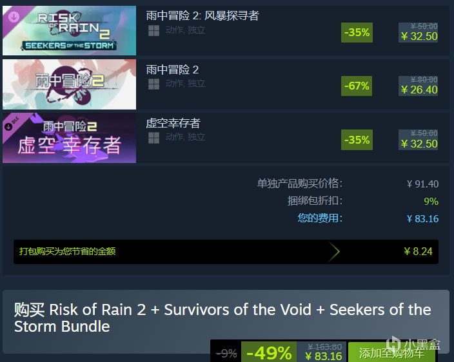454x362 pixels.
Task: Click the -67% discount badge
Action: [x=357, y=86]
